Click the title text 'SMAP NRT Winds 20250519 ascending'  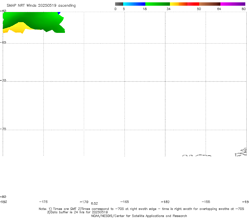point(41,5)
